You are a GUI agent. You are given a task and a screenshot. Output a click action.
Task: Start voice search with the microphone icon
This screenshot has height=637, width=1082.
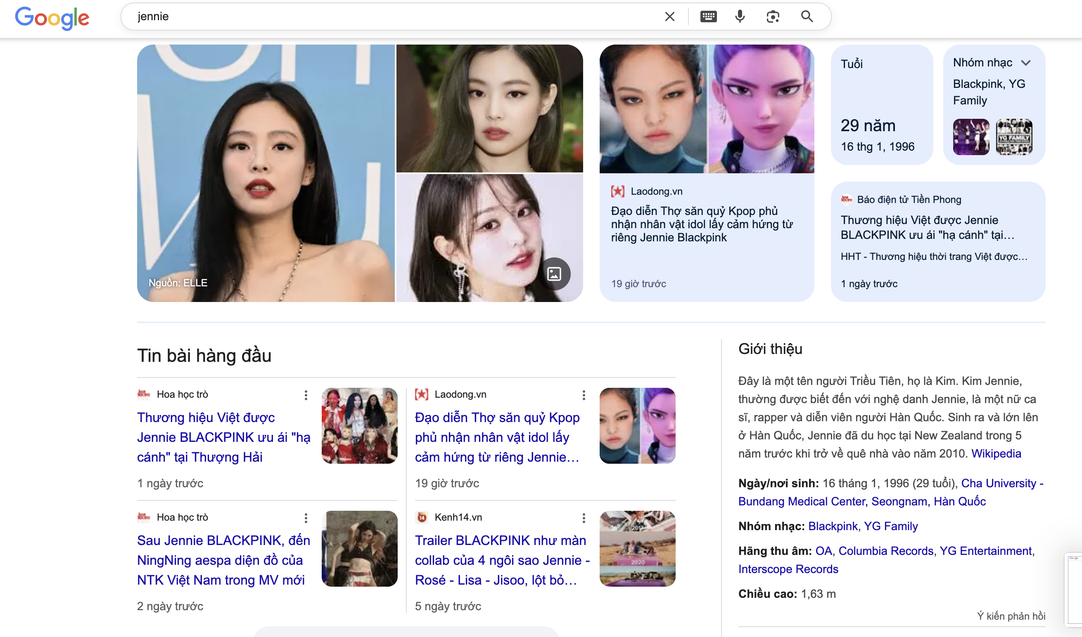[x=740, y=17]
